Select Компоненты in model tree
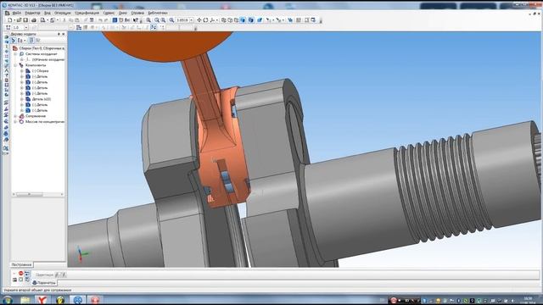Viewport: 543px width, 305px height. coord(36,65)
